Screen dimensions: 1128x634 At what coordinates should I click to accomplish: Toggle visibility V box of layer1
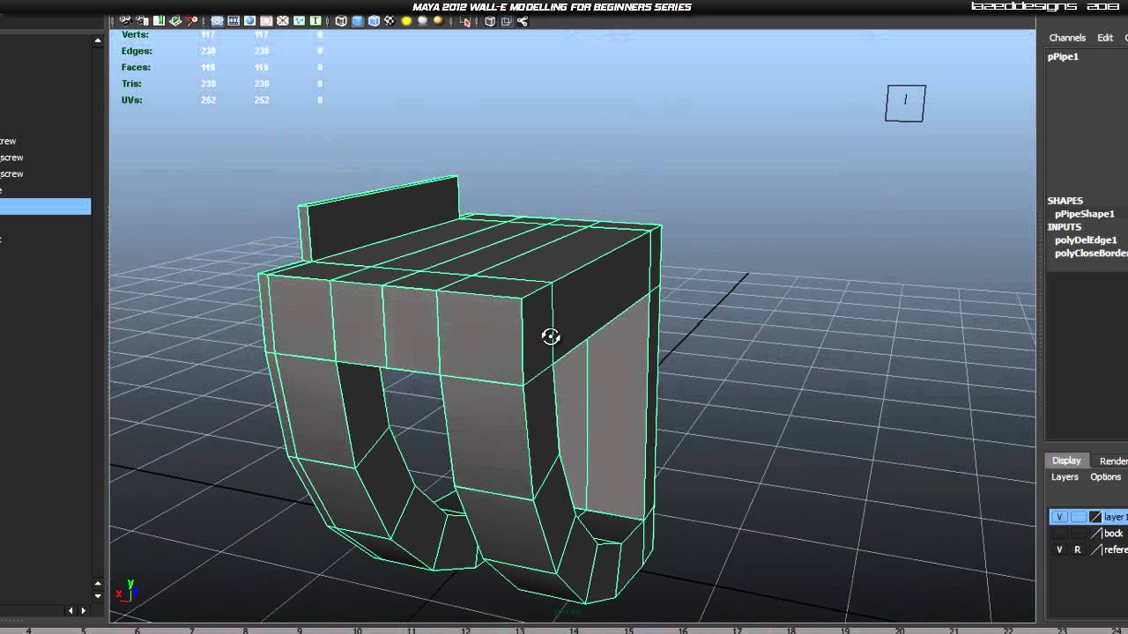[x=1059, y=517]
